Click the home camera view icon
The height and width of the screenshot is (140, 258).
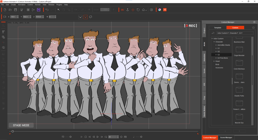(x=143, y=10)
